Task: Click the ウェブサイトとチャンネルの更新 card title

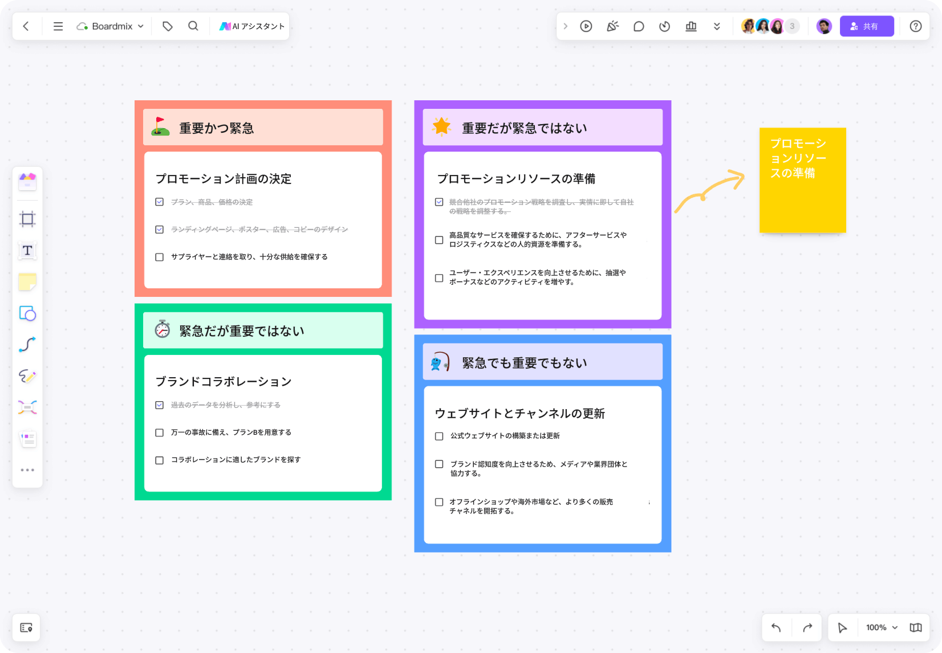Action: coord(520,413)
